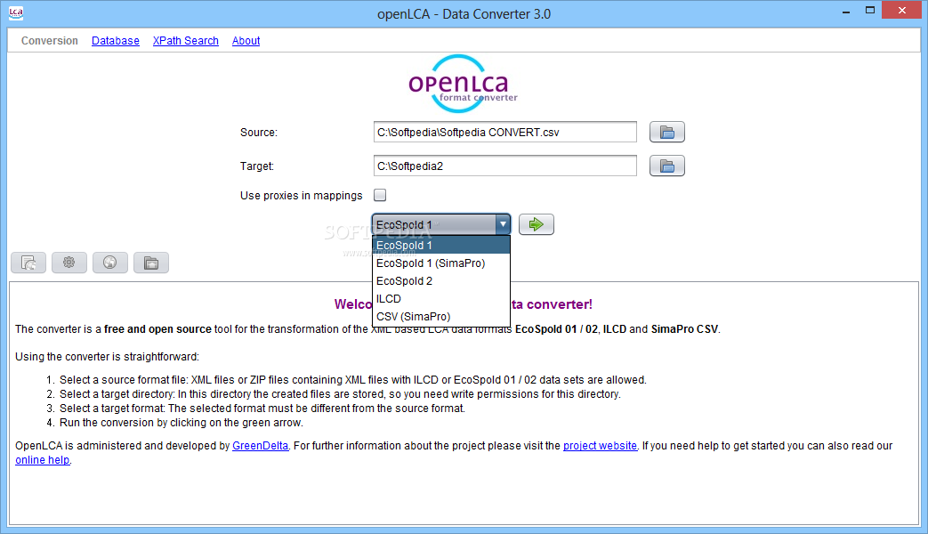Choose EcoSpold 1 from the dropdown list

(441, 245)
